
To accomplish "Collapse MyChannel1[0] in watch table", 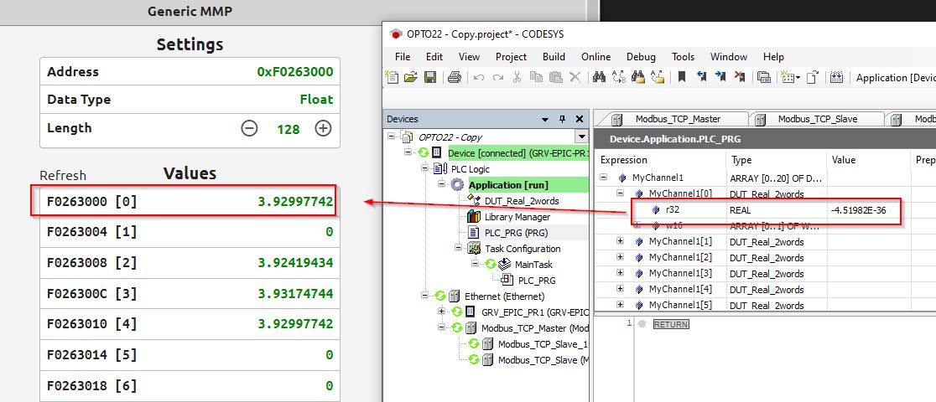I will (620, 193).
